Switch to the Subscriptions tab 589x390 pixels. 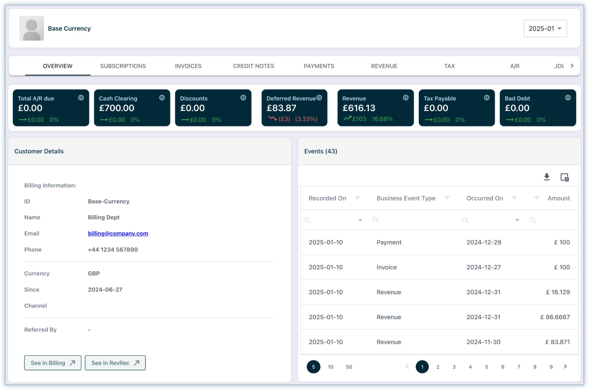pos(123,66)
